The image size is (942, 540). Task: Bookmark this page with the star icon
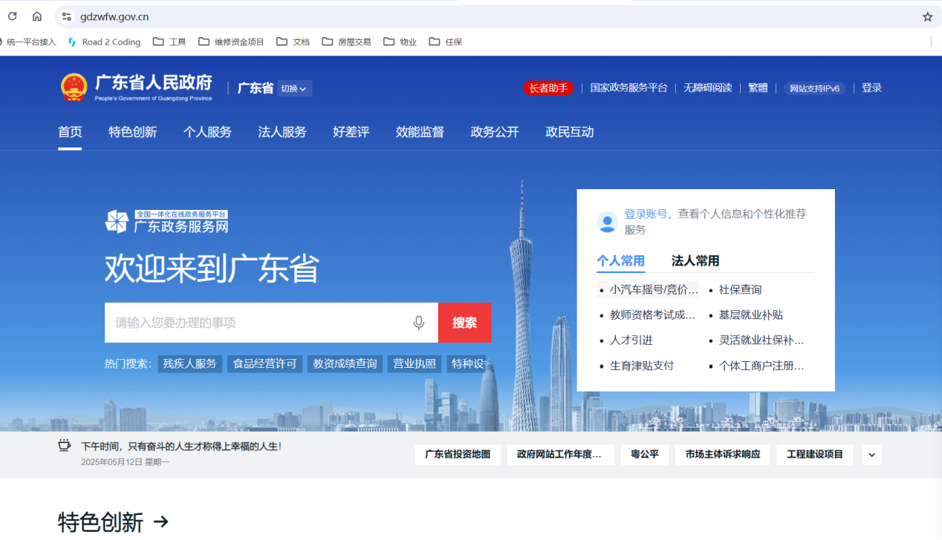point(927,16)
